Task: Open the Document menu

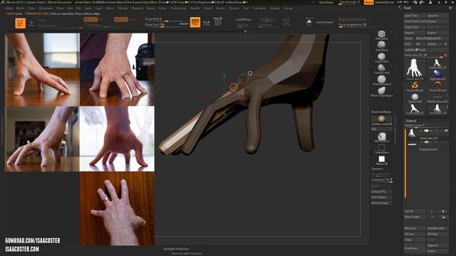Action: [46, 9]
